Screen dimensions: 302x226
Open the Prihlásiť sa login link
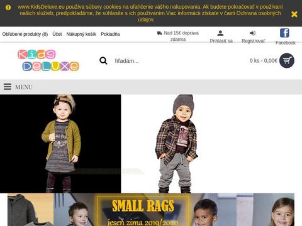[221, 41]
